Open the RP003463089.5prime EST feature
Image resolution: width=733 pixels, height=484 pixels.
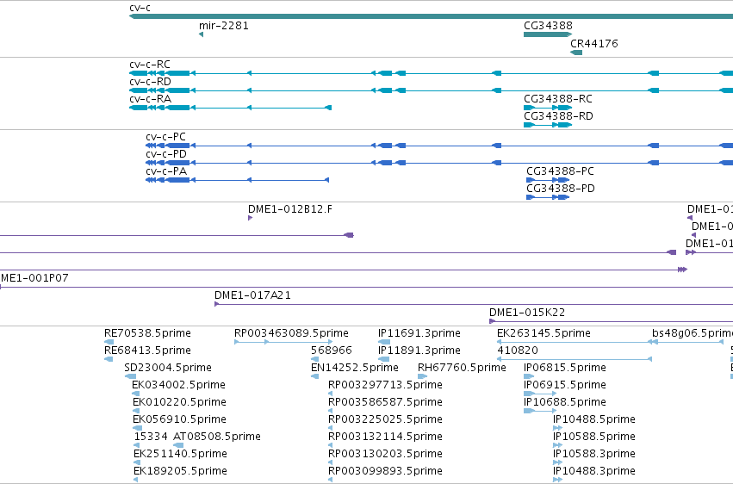point(283,342)
